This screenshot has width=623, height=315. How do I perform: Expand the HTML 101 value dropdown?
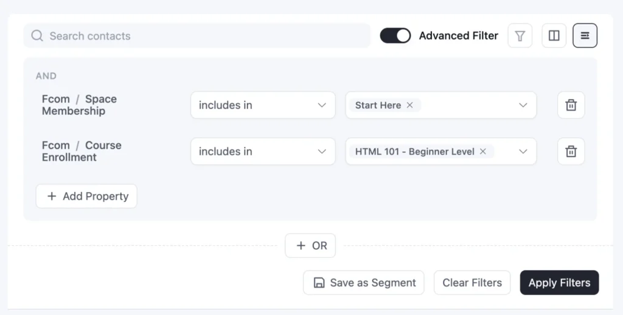[523, 151]
